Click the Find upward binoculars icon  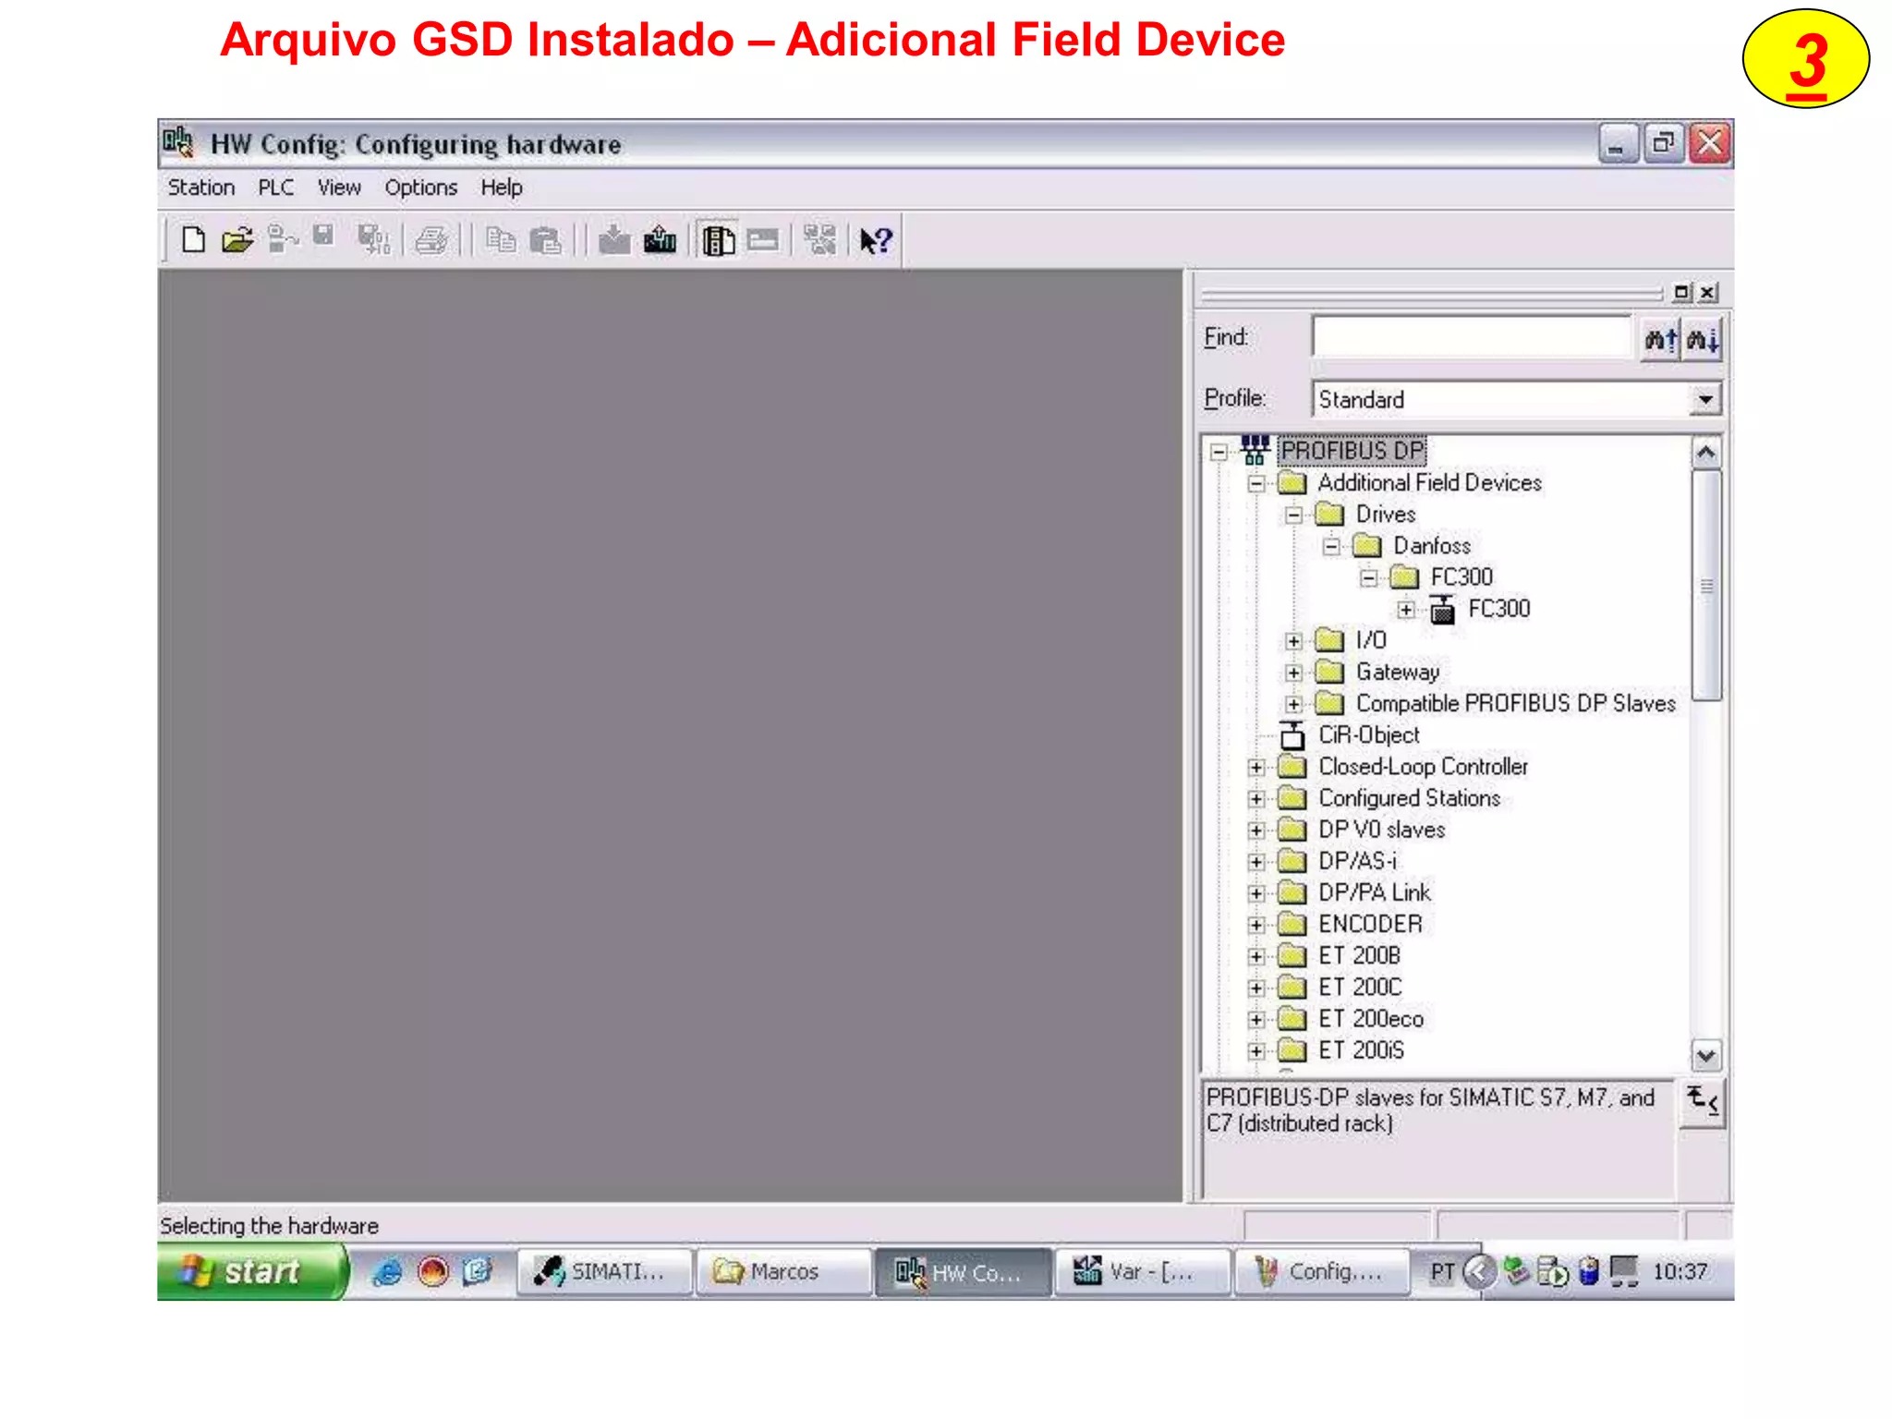1660,339
